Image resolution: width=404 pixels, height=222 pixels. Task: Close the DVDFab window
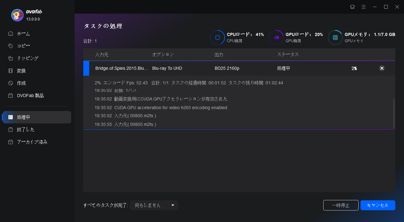coord(397,7)
